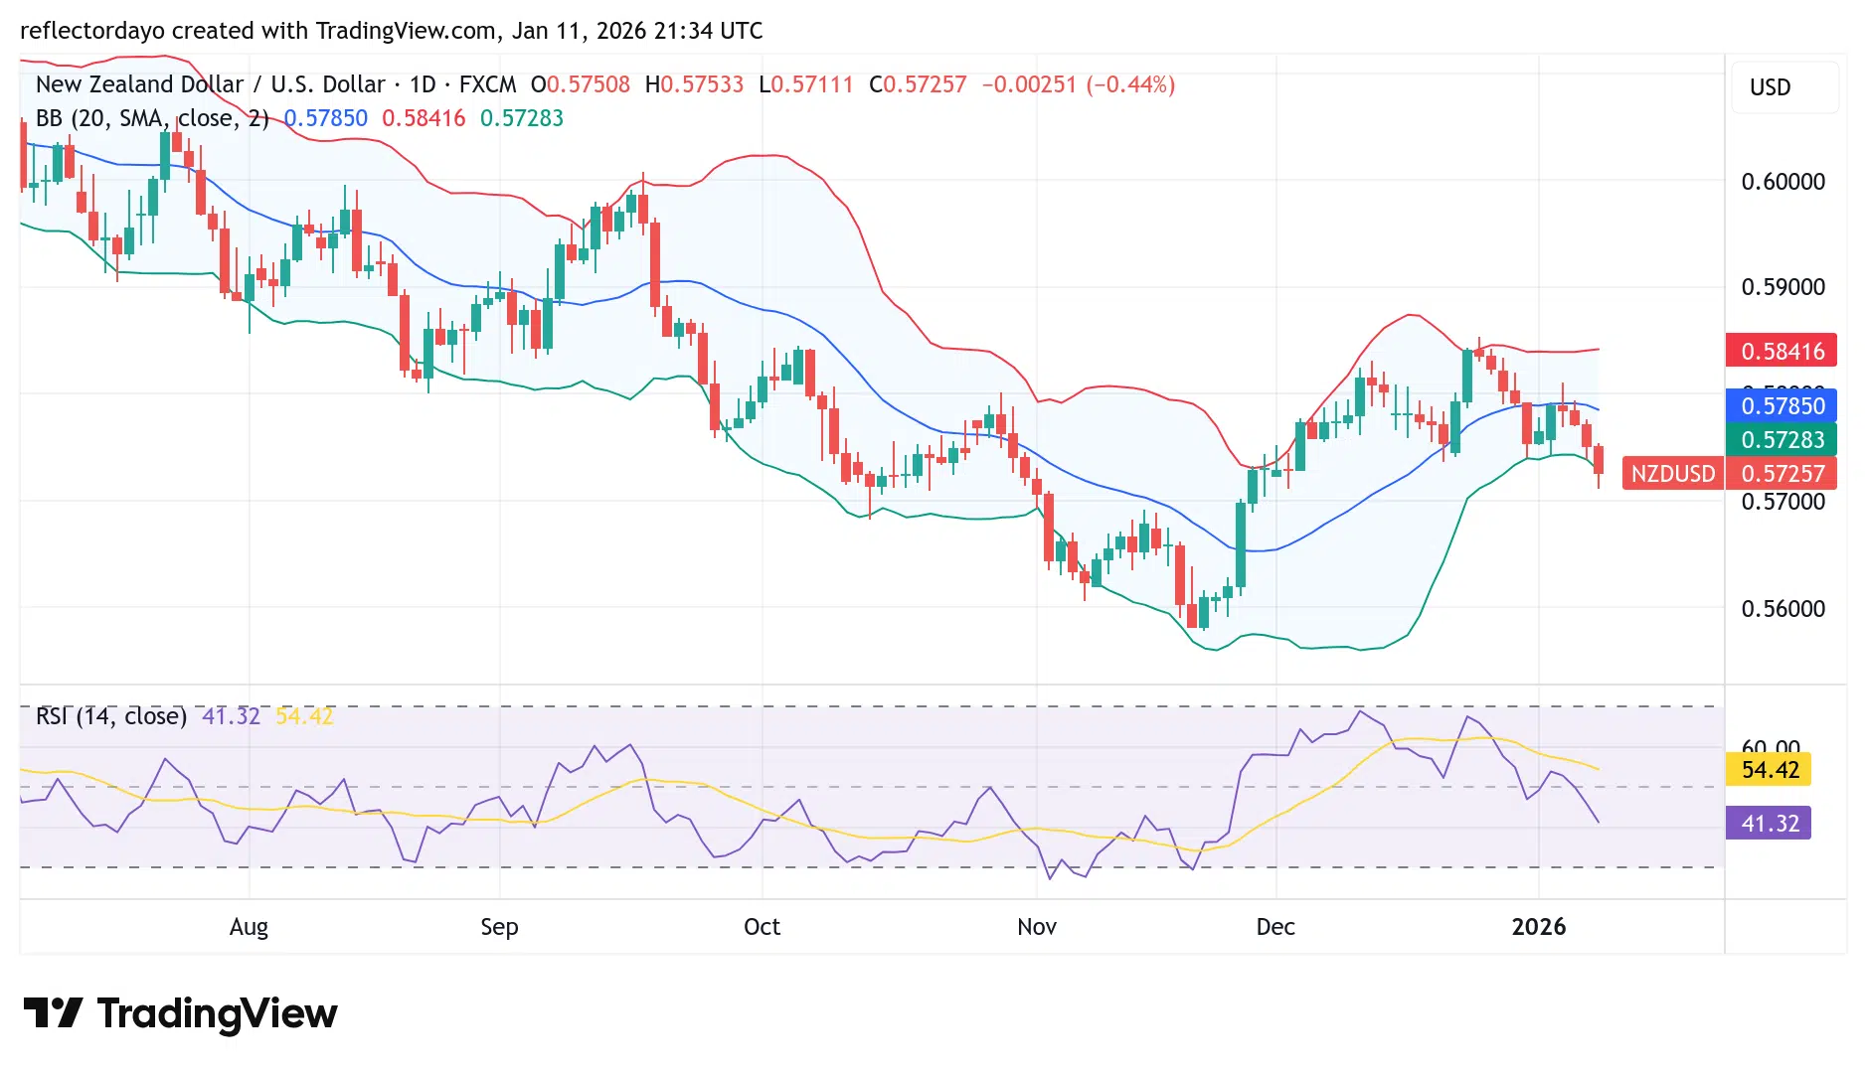Click the NZDUSD symbol tag on price axis
Screen dimensions: 1867x1073
1672,474
